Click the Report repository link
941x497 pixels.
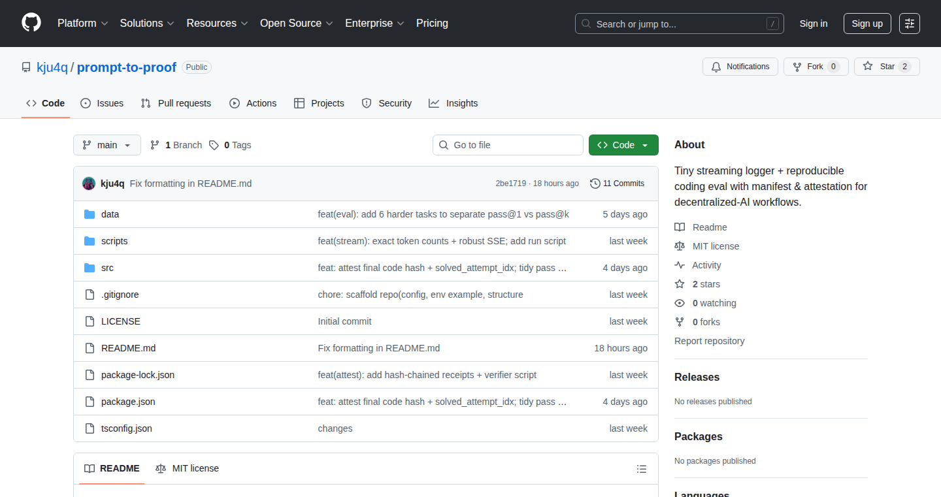[709, 341]
